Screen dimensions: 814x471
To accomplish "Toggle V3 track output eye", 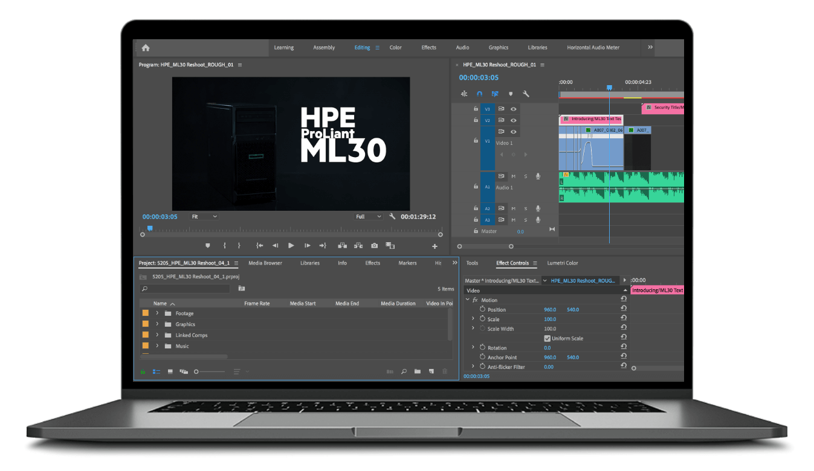I will 514,109.
